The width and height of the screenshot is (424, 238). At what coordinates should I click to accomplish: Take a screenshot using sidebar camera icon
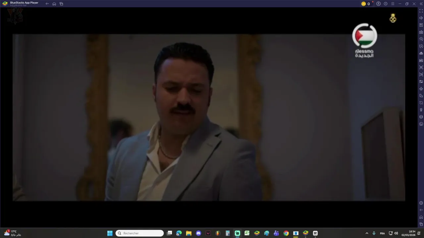click(421, 67)
